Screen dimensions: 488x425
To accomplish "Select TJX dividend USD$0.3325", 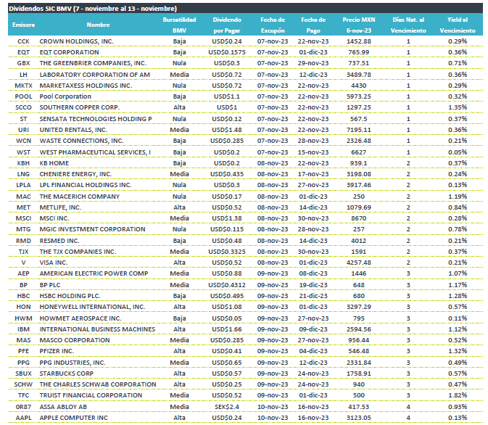I will [227, 252].
